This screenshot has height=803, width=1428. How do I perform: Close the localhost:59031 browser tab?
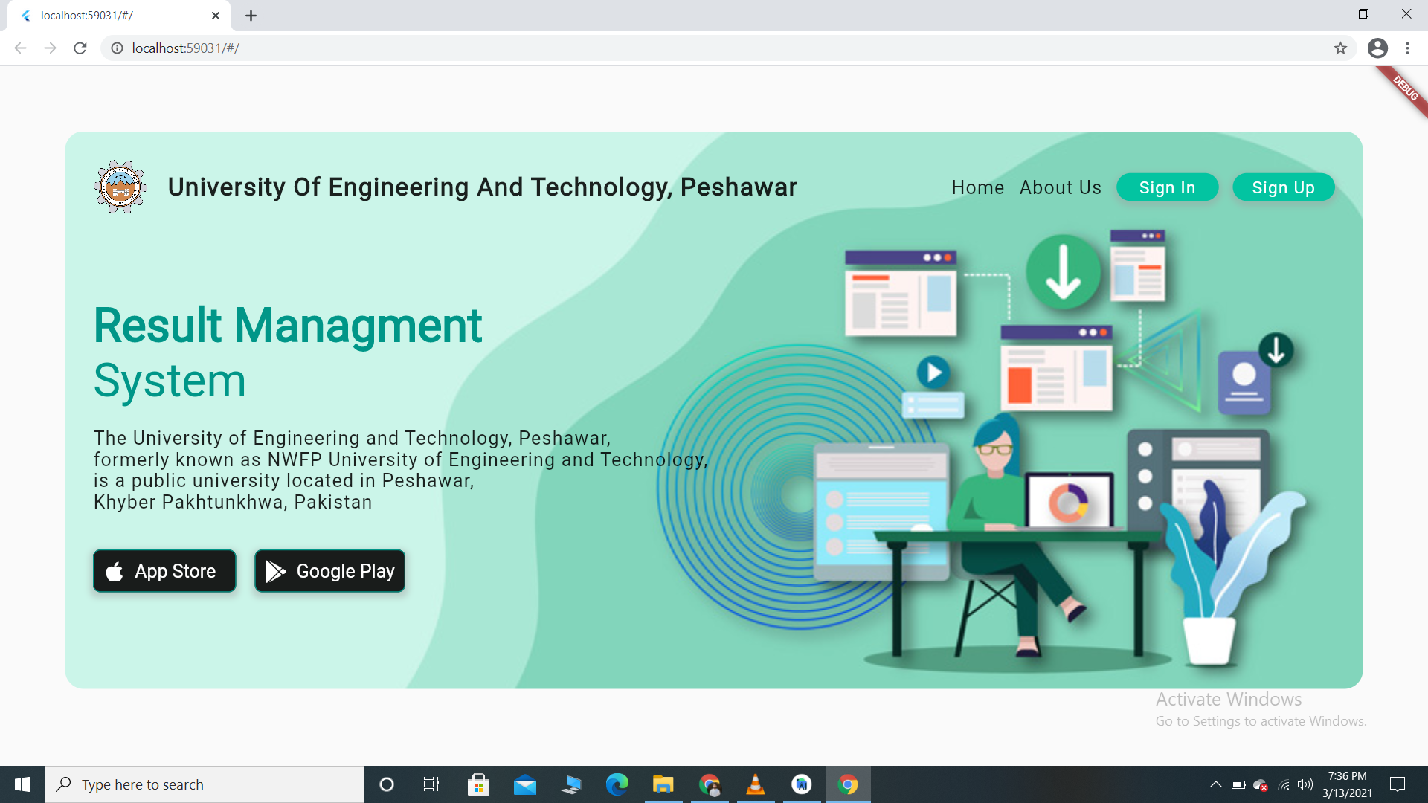tap(216, 16)
